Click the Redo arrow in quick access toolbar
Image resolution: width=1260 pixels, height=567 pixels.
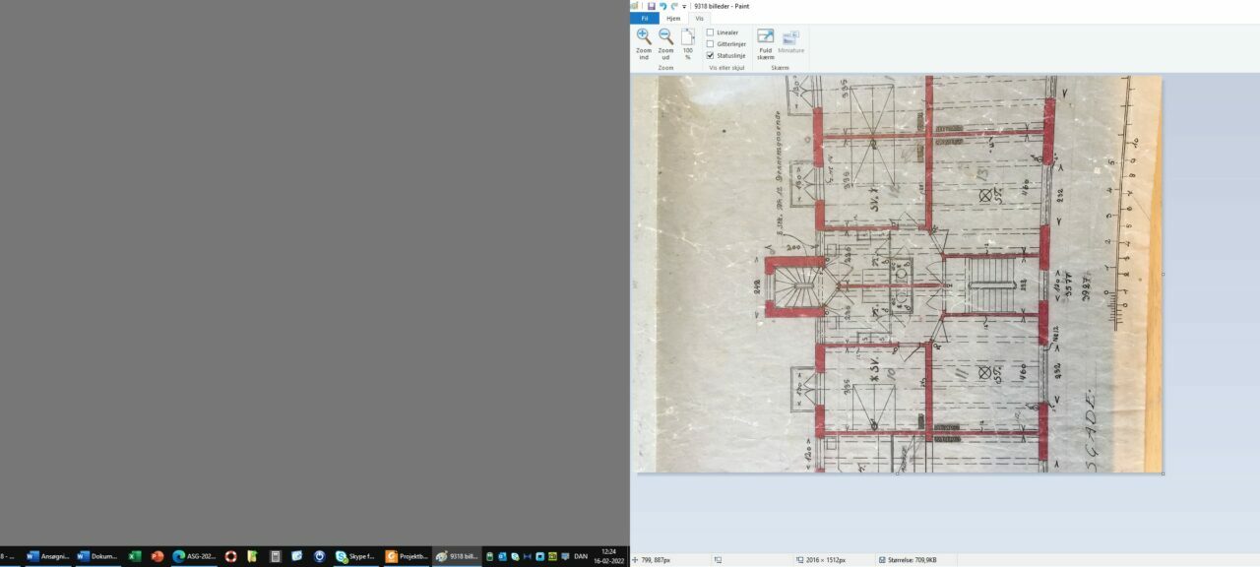[x=674, y=6]
